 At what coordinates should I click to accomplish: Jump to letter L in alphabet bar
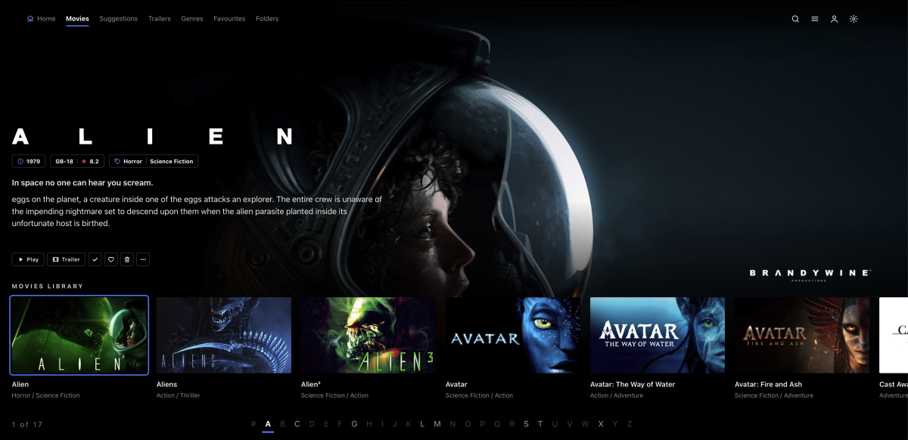pos(422,424)
